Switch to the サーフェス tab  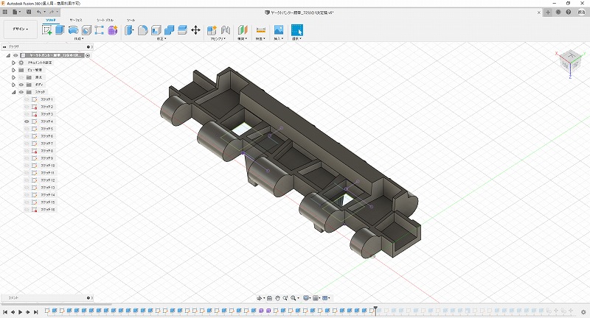pos(76,20)
